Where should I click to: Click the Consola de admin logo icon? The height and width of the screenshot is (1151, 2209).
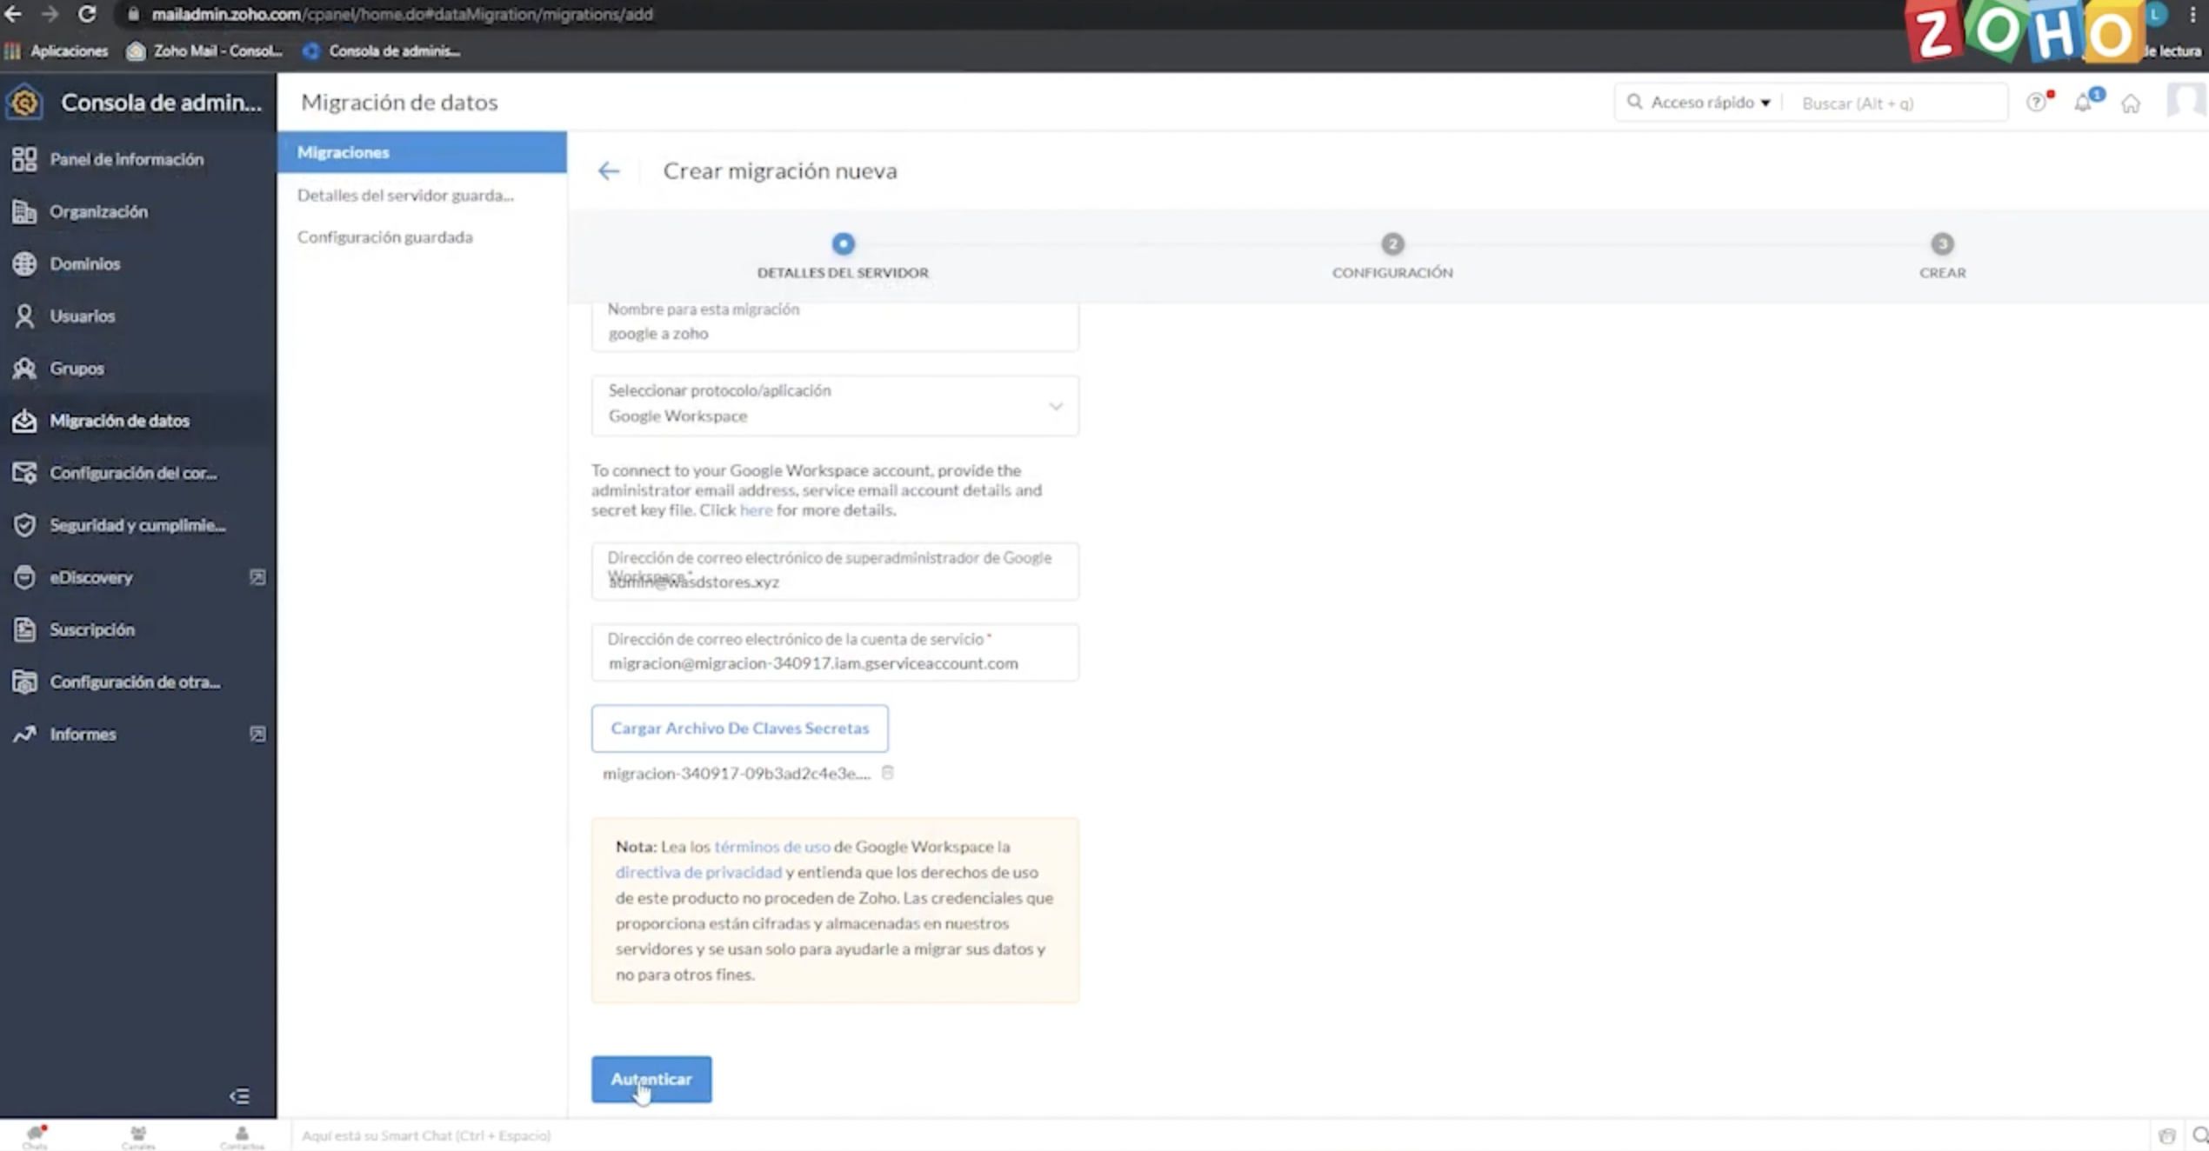coord(24,103)
